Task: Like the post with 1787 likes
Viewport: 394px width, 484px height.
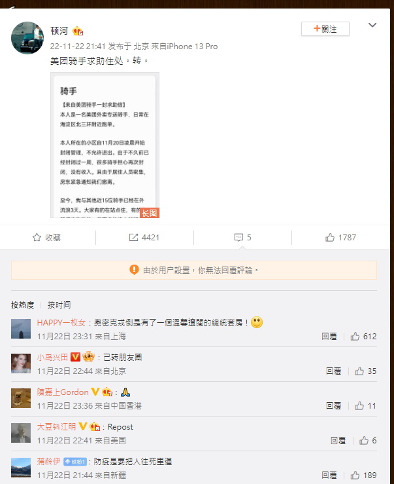Action: coord(330,237)
